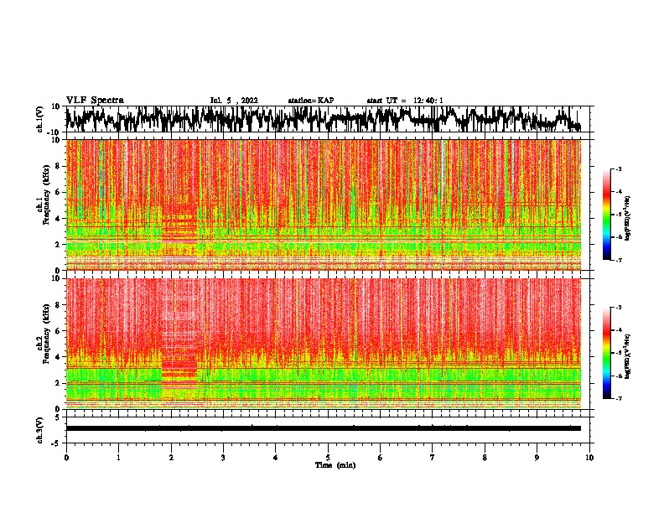
Task: Click the "-3" tick on ch.1 colorbar
Action: coord(618,168)
